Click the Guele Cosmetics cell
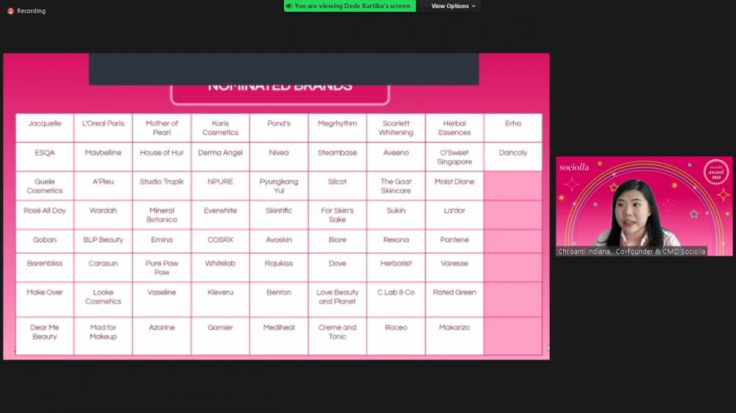 pyautogui.click(x=45, y=186)
